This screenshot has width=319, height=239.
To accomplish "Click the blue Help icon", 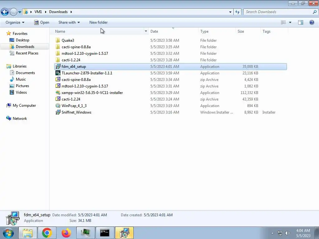I will tap(312, 22).
